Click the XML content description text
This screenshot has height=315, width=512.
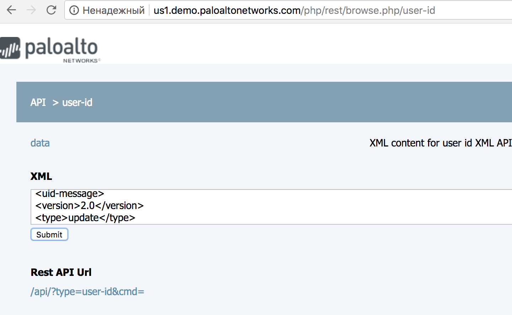441,143
